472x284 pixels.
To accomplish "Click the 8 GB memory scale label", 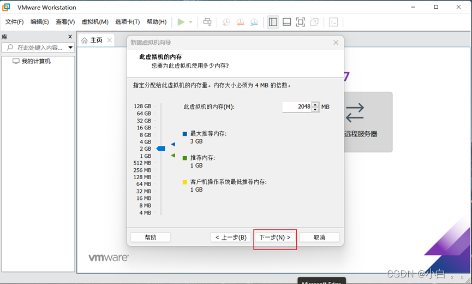I will tap(145, 135).
